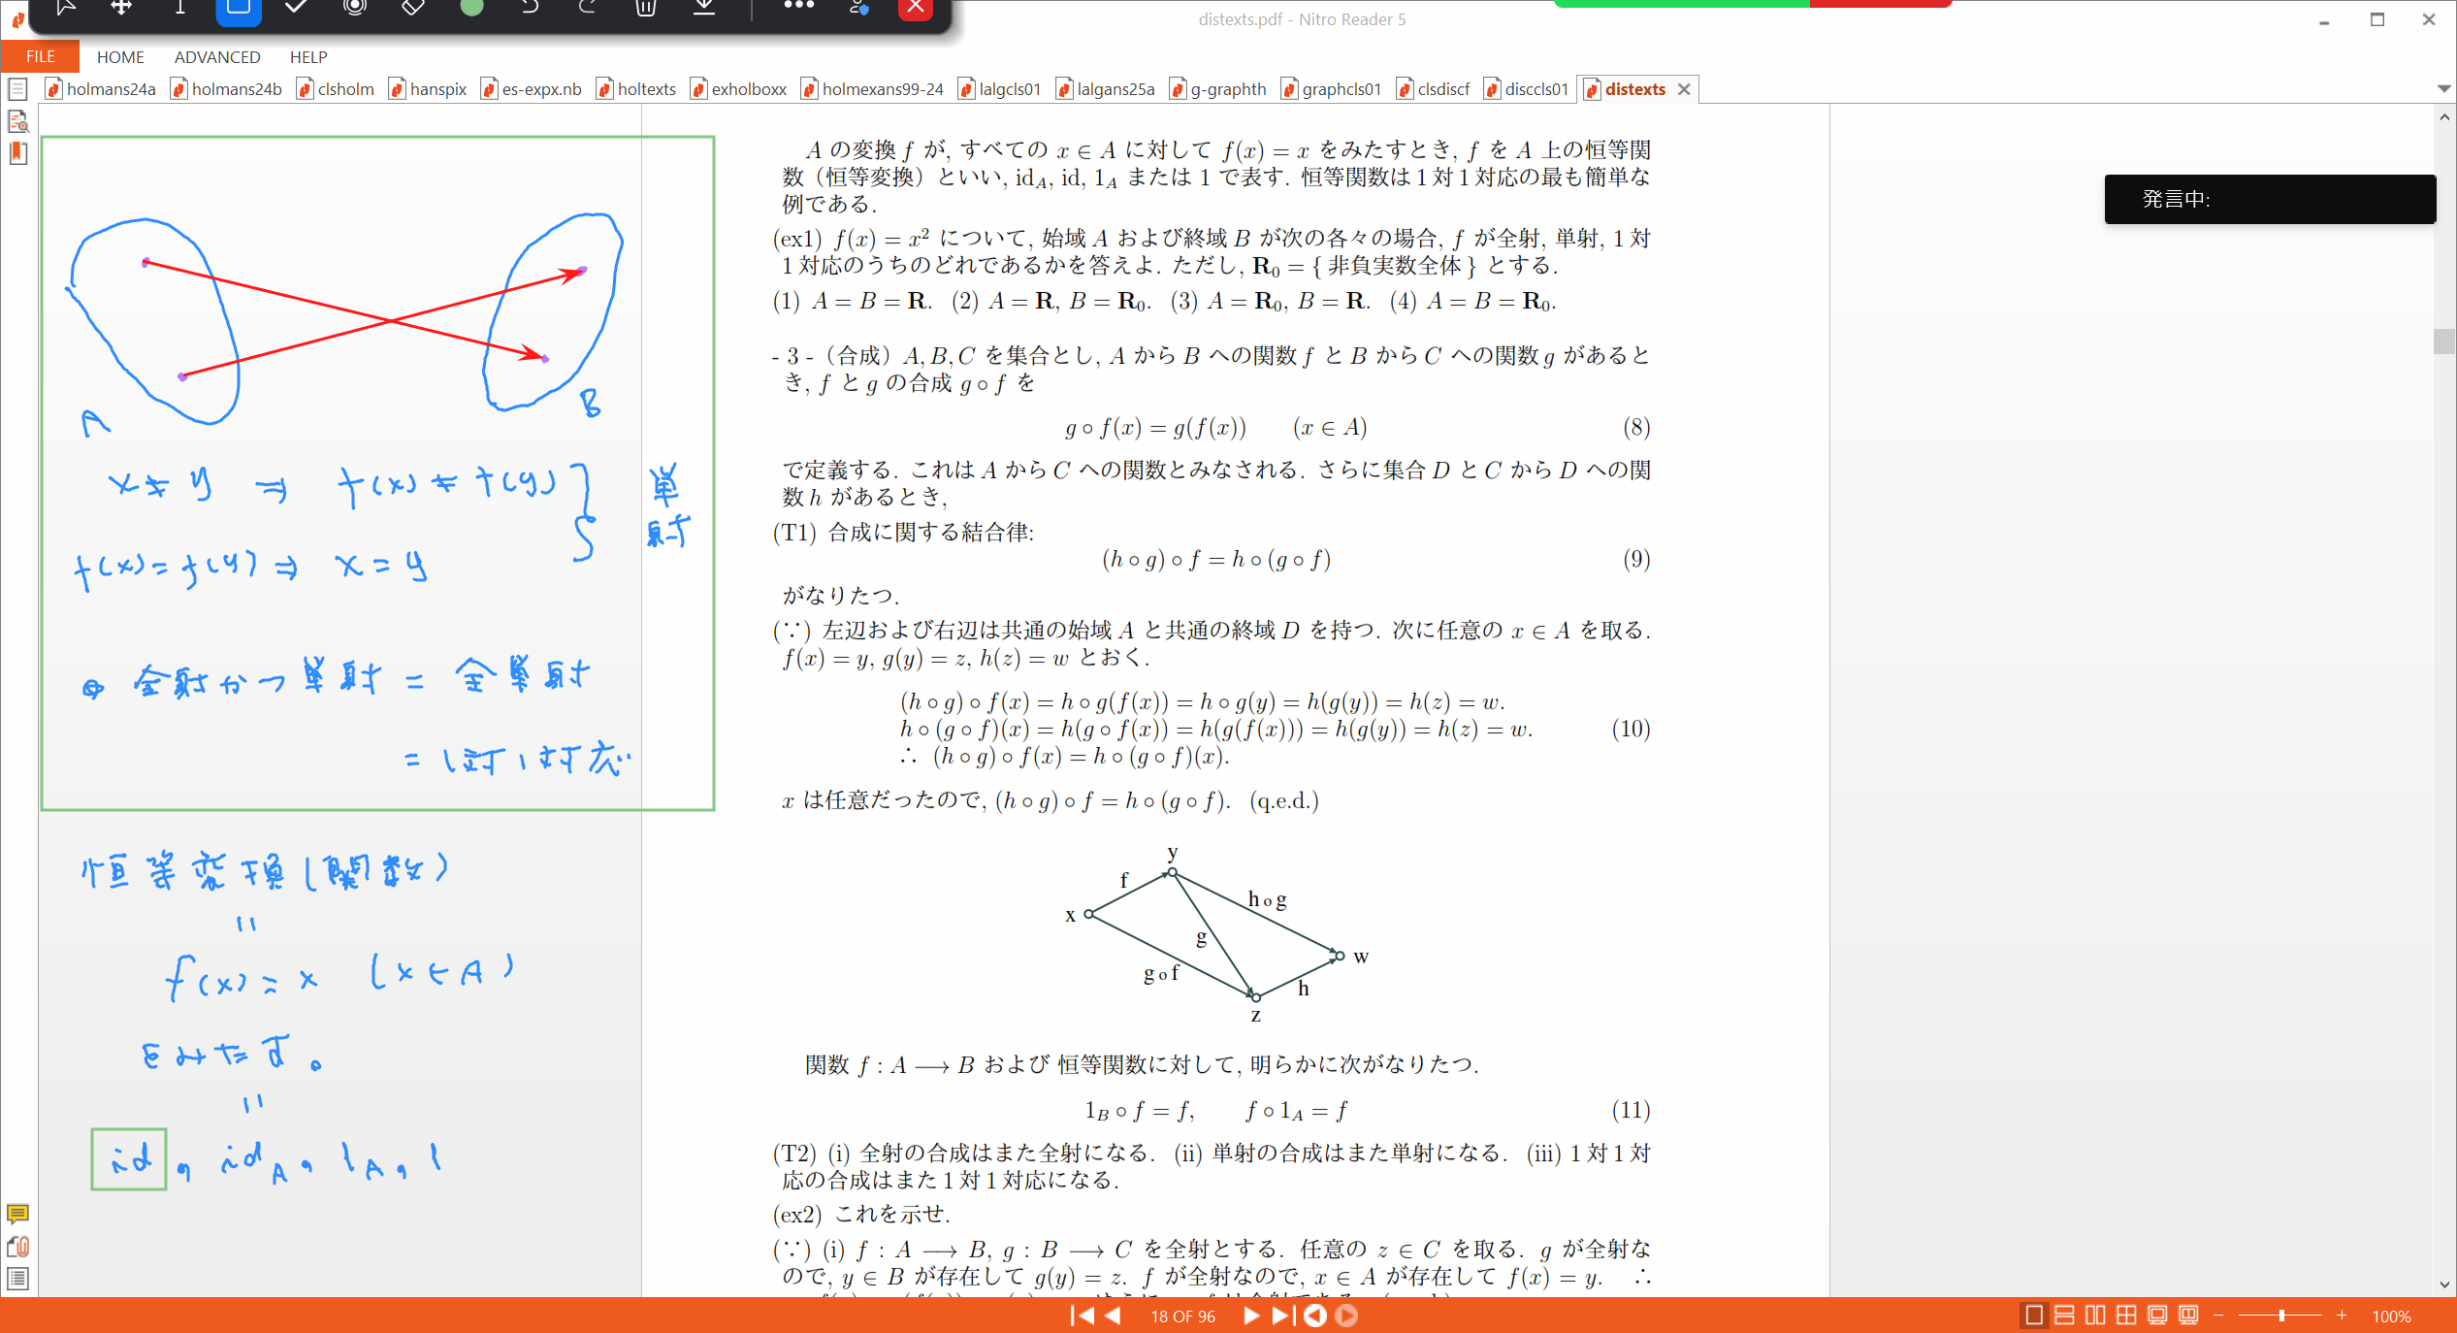Enable facing continuous page view
This screenshot has height=1333, width=2457.
2126,1316
